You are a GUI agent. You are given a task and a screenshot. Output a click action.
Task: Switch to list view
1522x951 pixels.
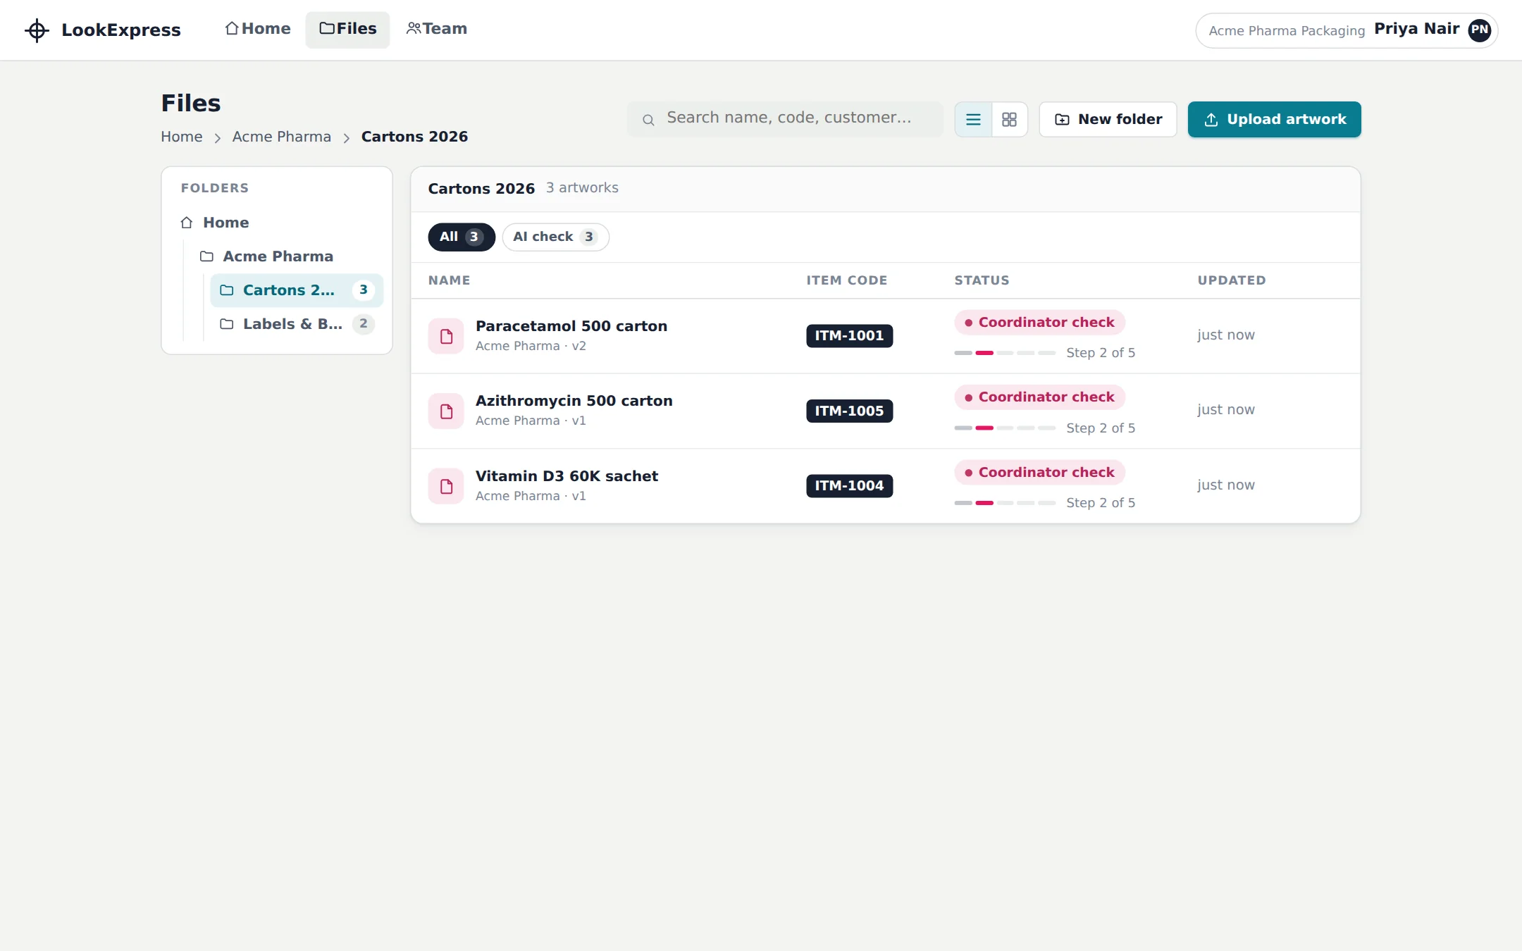pos(973,119)
